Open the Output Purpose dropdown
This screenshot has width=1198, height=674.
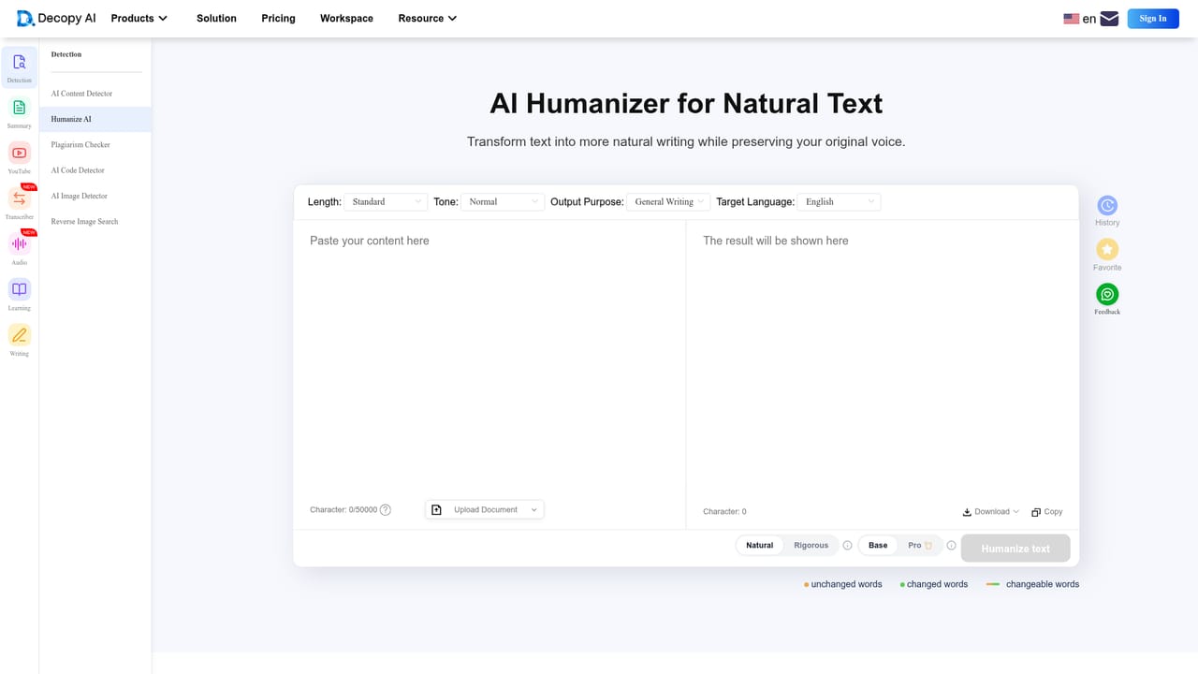pos(668,201)
